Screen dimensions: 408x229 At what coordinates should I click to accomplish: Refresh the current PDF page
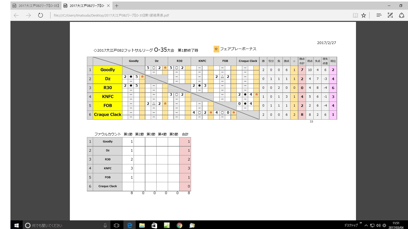pyautogui.click(x=41, y=16)
